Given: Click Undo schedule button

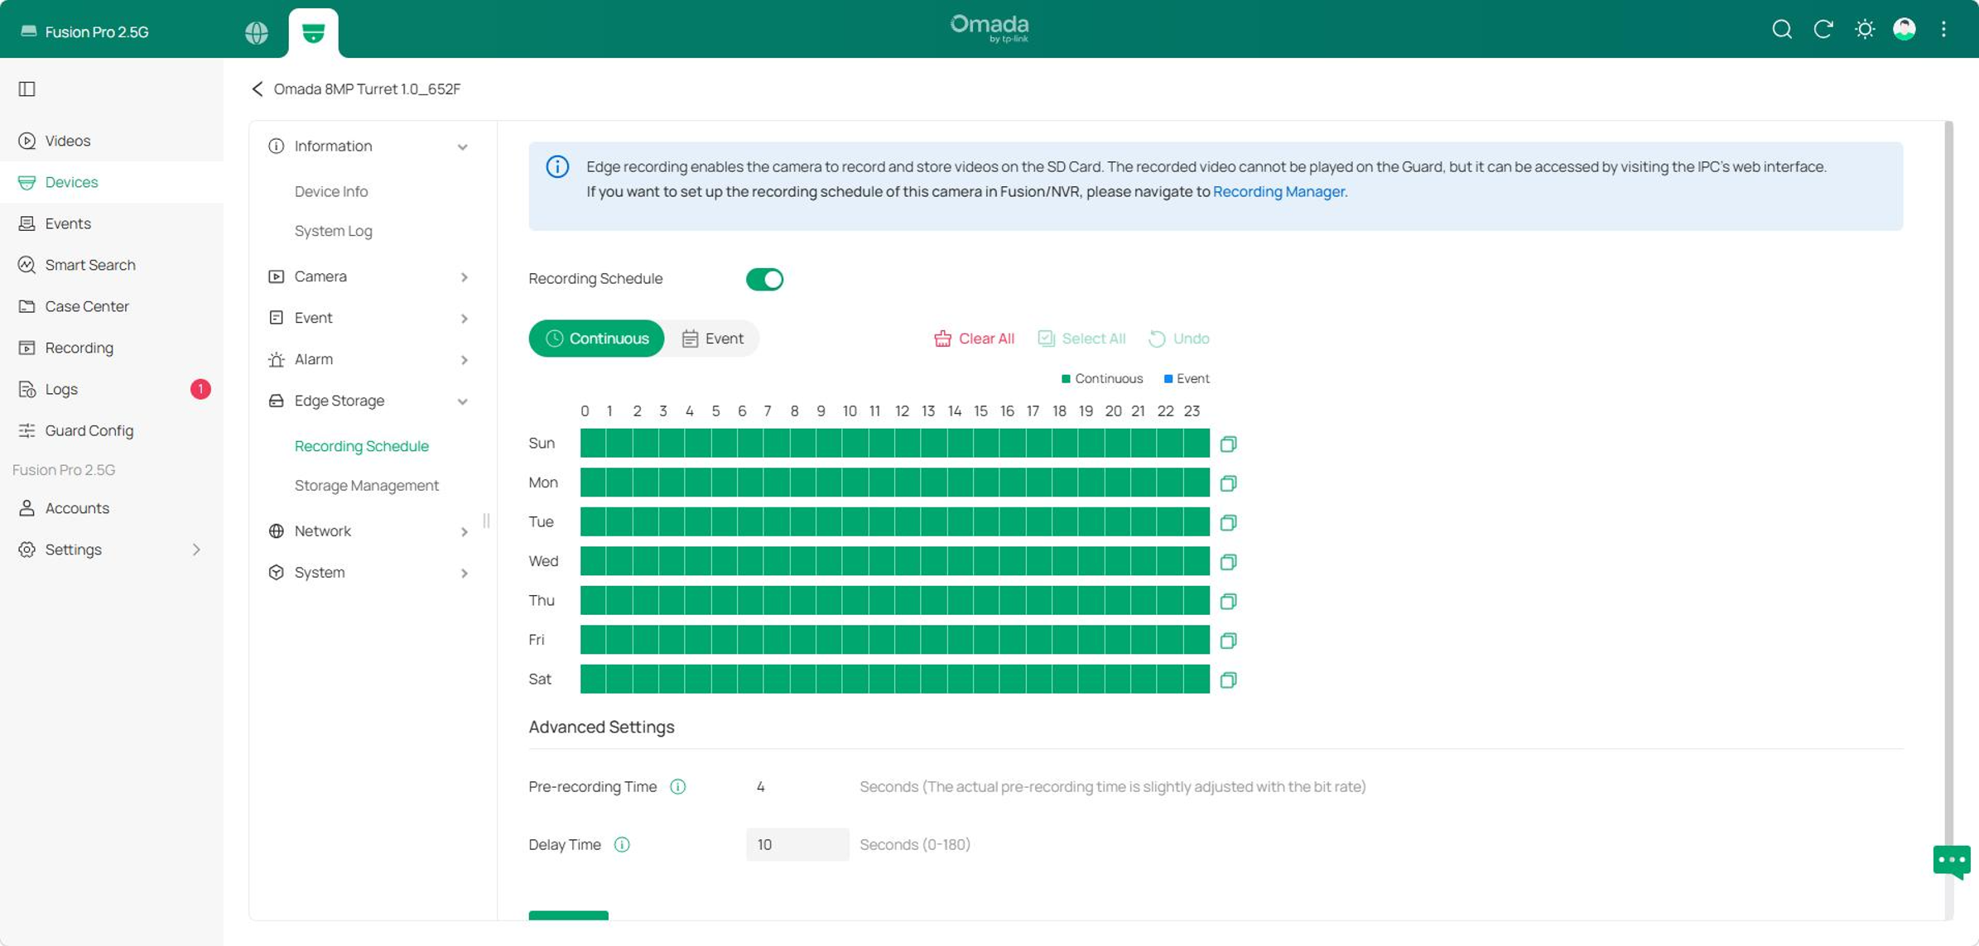Looking at the screenshot, I should coord(1179,339).
